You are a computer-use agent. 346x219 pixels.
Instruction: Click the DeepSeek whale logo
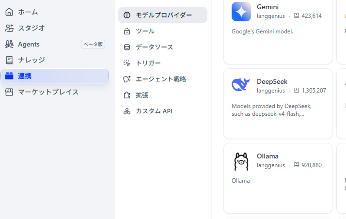pyautogui.click(x=241, y=84)
